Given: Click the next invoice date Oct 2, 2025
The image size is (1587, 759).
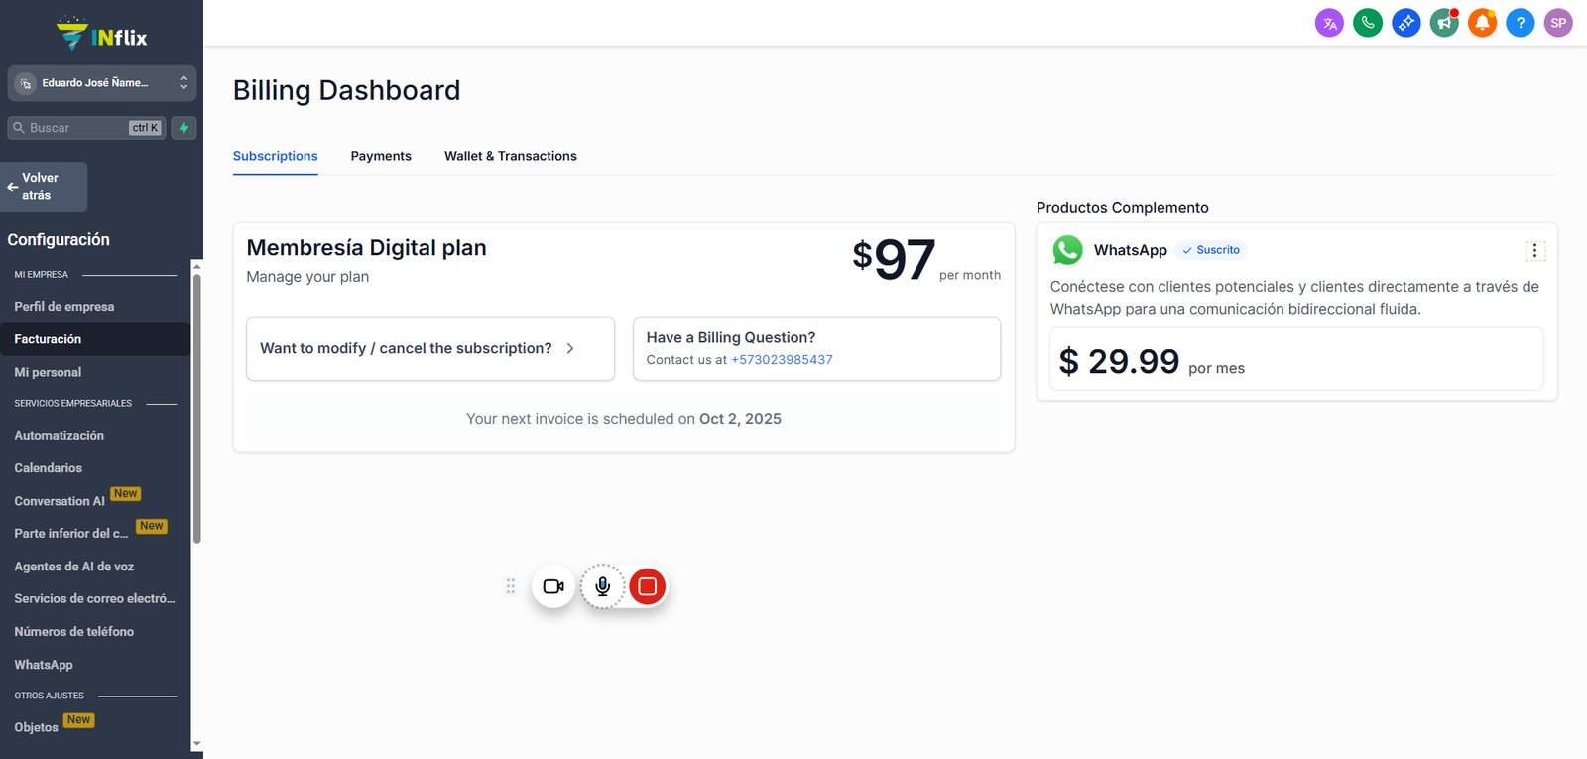Looking at the screenshot, I should (740, 419).
